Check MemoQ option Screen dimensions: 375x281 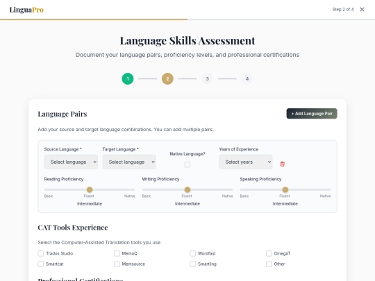[117, 253]
